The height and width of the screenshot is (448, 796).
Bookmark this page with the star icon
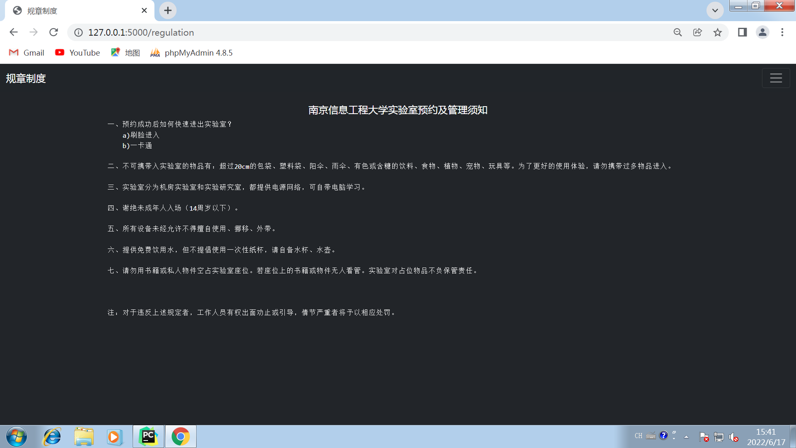click(718, 32)
